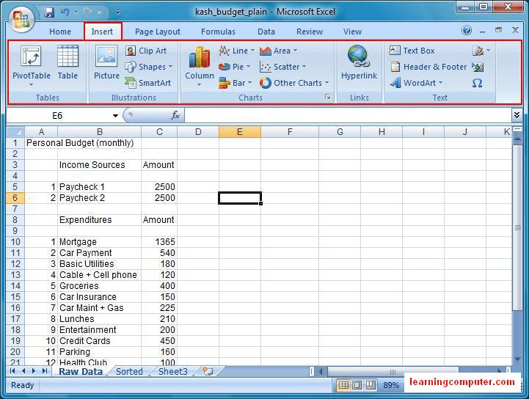Open Shapes gallery
This screenshot has width=529, height=399.
pyautogui.click(x=148, y=67)
